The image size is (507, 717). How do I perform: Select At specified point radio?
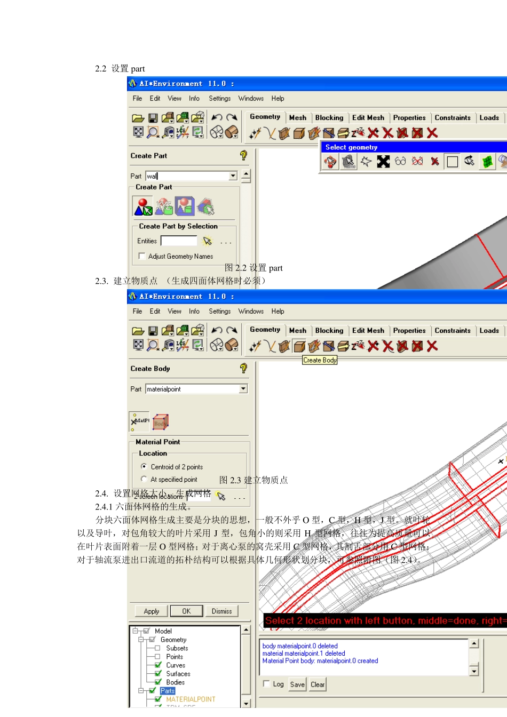click(144, 479)
